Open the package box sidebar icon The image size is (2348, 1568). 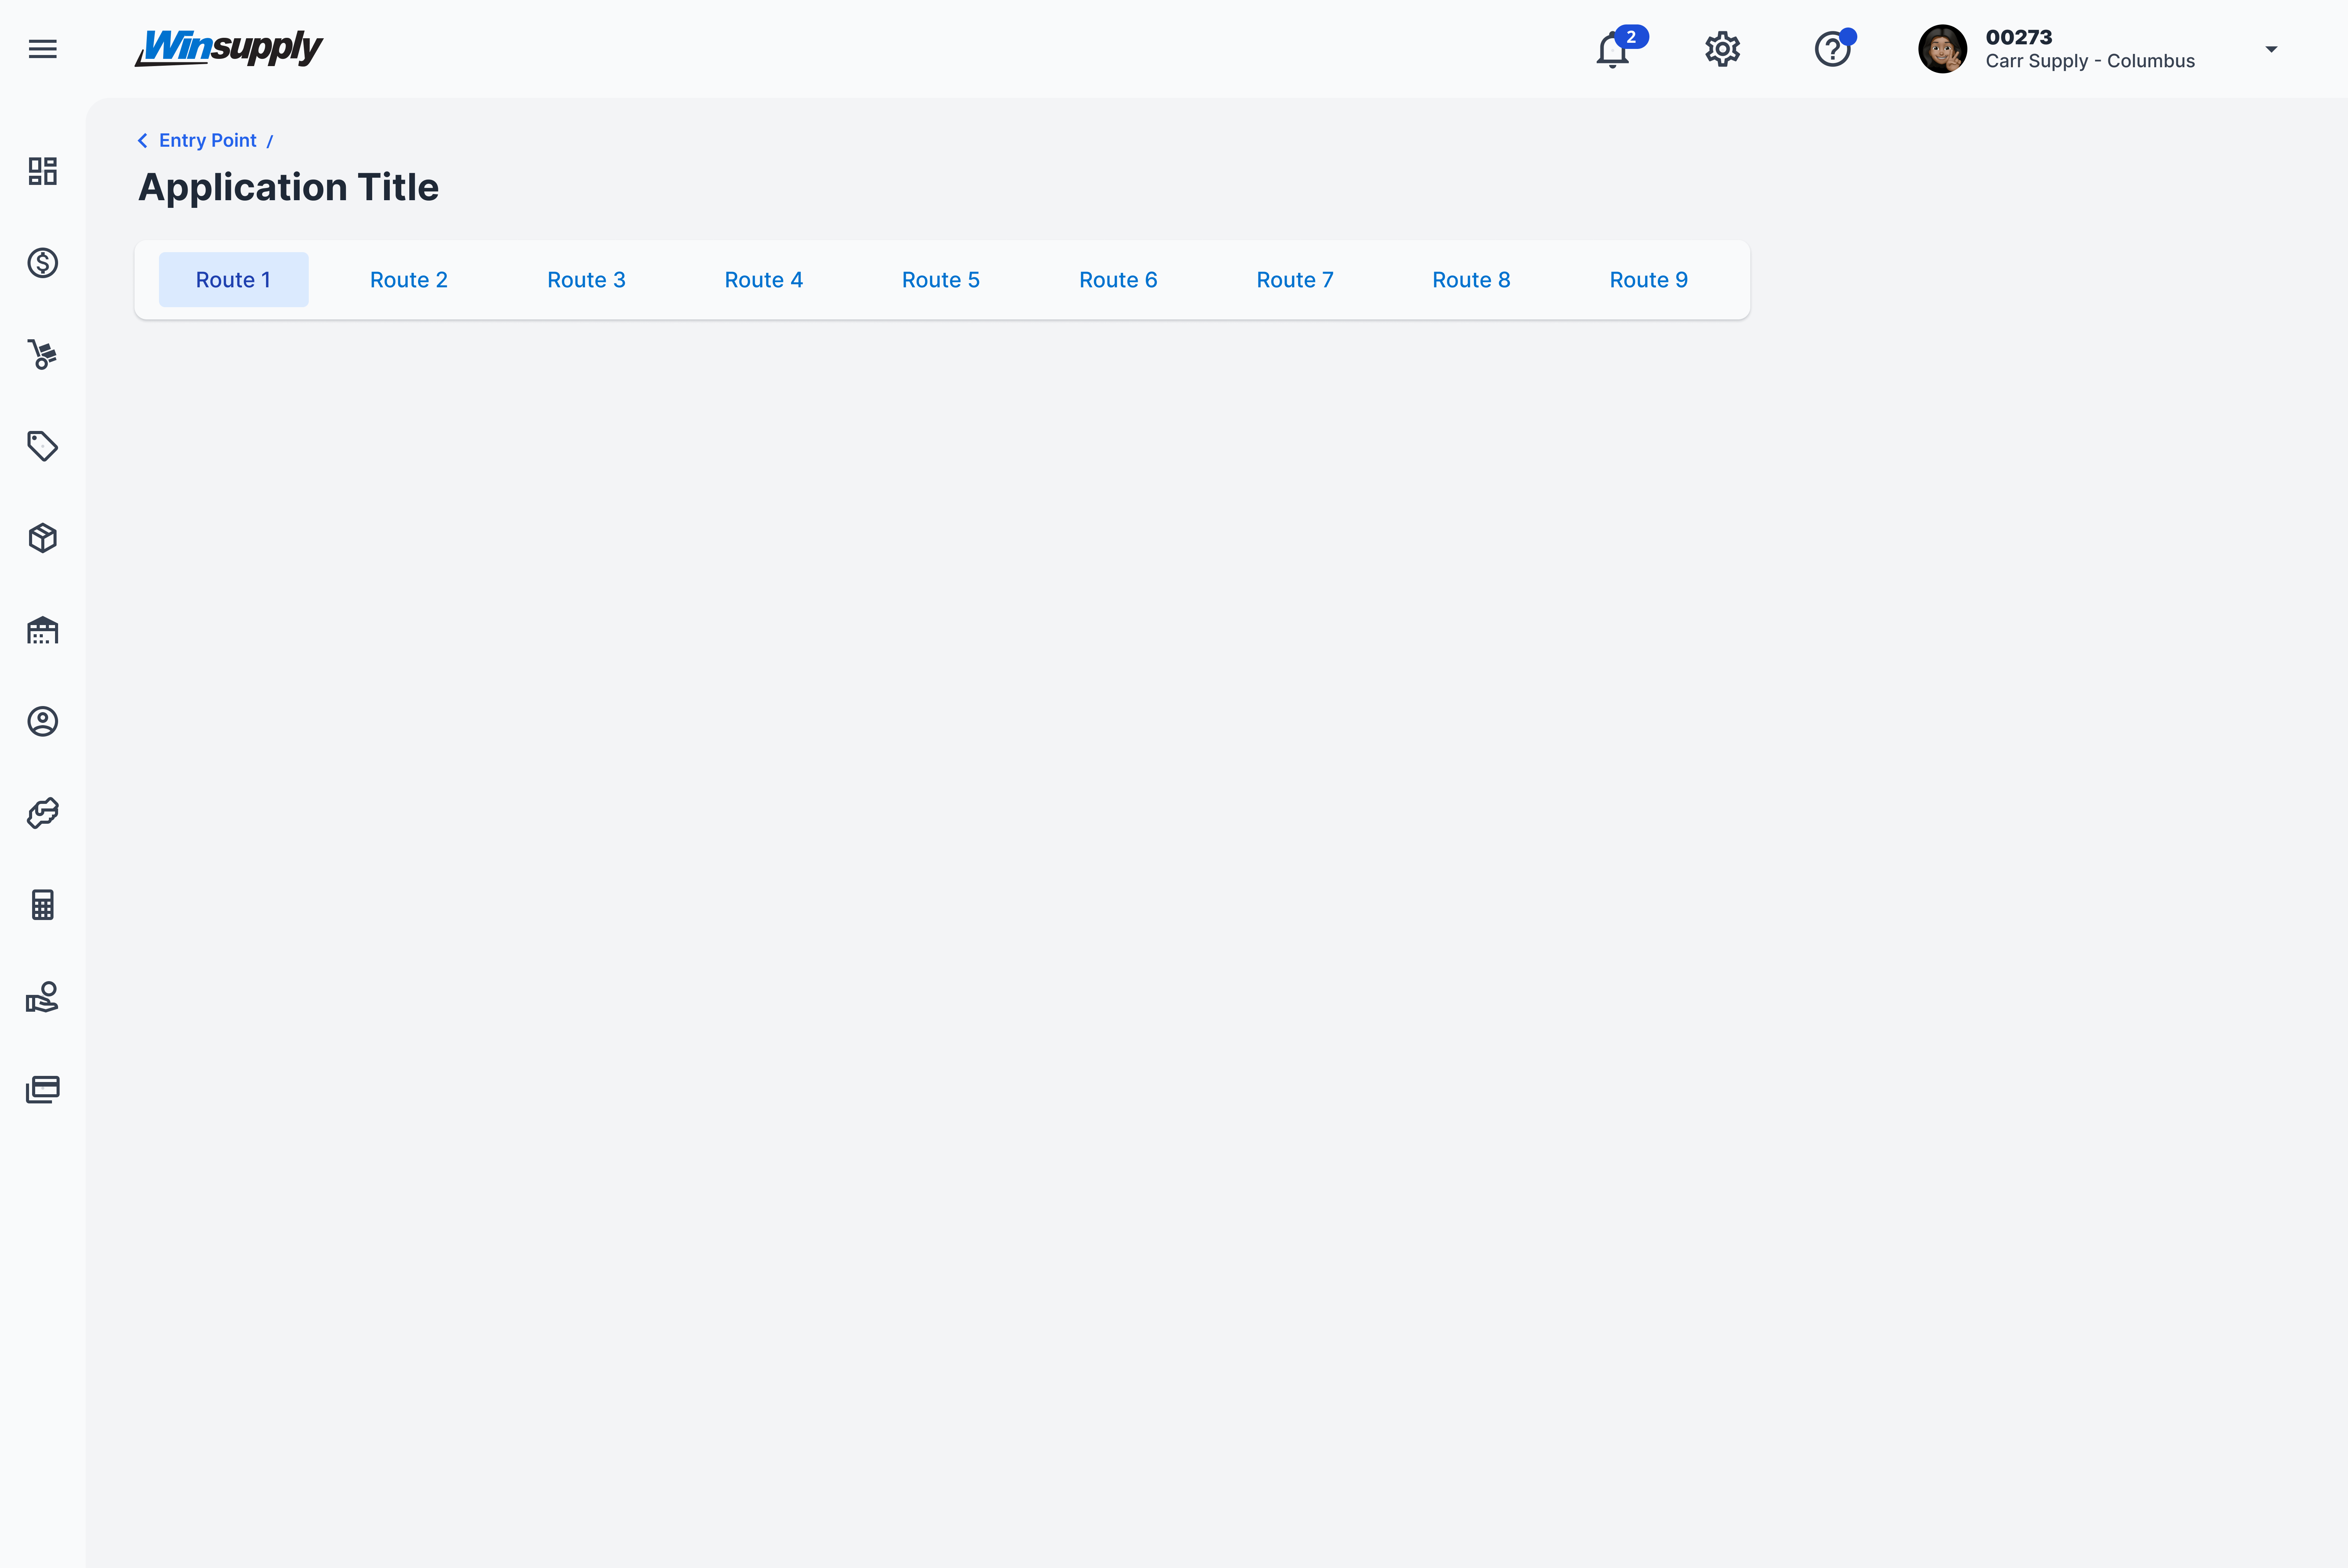coord(42,538)
